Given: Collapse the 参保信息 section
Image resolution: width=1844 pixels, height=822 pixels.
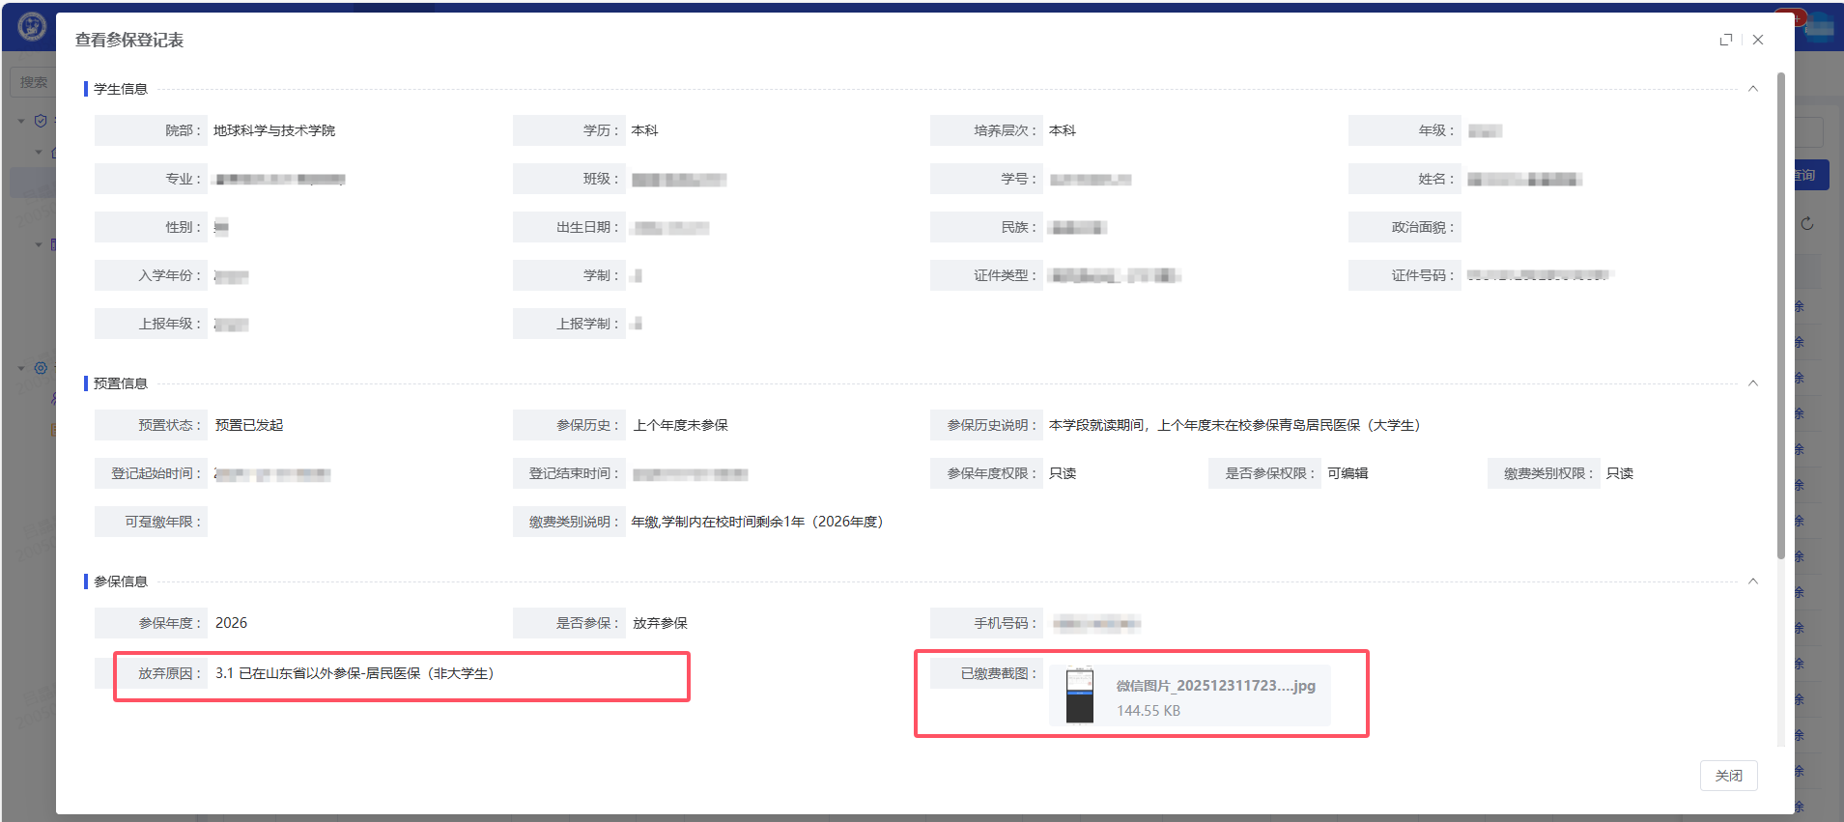Looking at the screenshot, I should tap(1752, 581).
